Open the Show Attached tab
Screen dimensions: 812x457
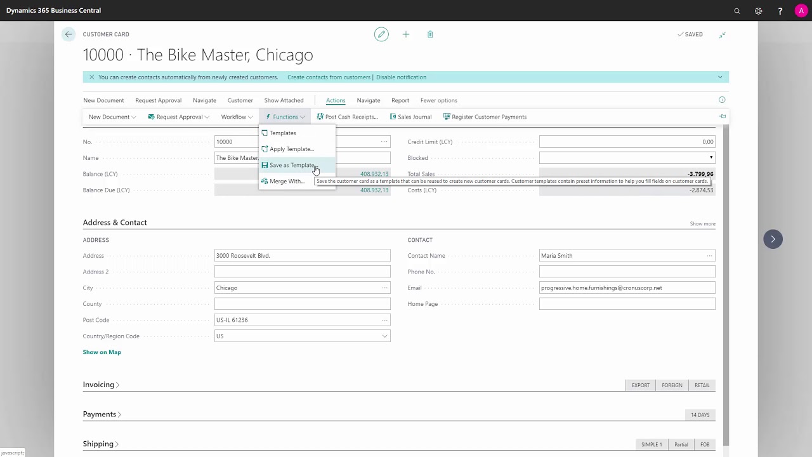point(284,100)
